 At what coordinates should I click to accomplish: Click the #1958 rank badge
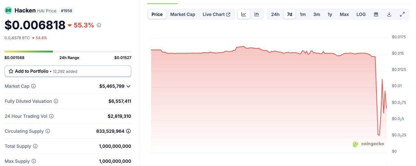[66, 11]
